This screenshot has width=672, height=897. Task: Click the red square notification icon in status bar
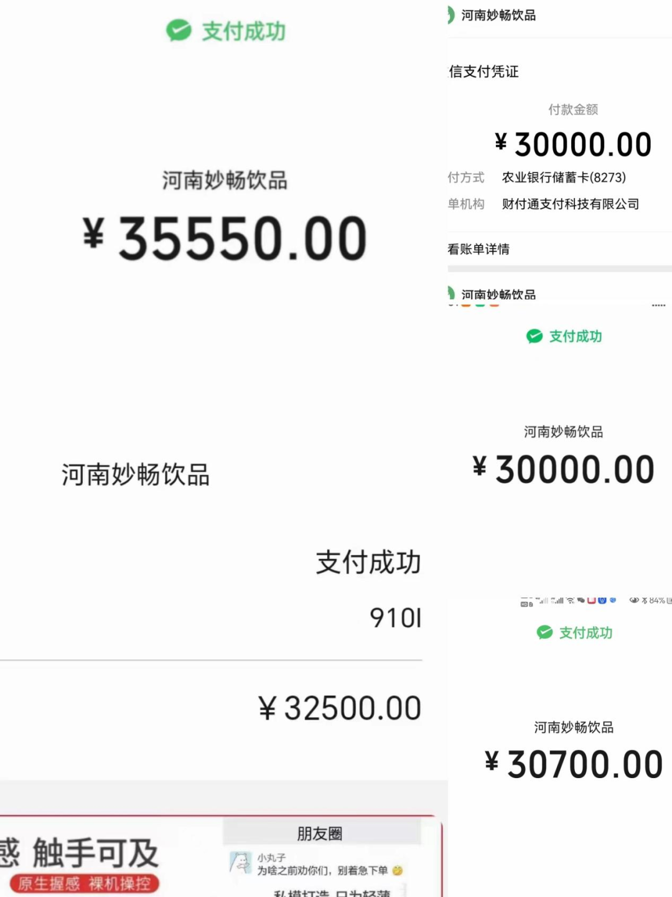pyautogui.click(x=591, y=601)
